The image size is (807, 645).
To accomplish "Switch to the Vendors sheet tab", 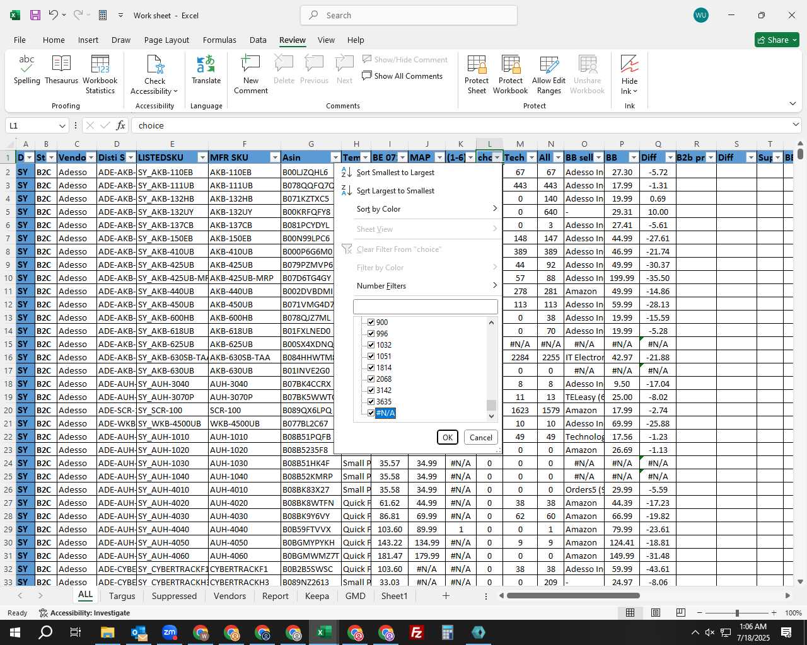I will pyautogui.click(x=229, y=596).
